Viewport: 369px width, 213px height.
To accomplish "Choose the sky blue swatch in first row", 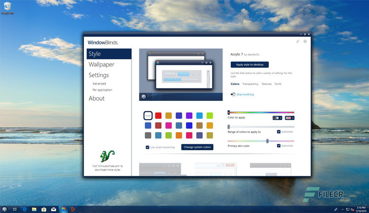I will coord(200,116).
